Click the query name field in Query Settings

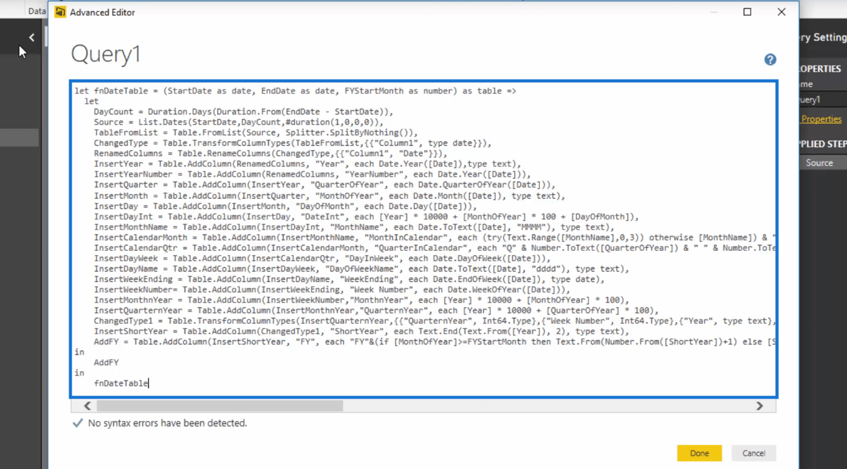point(823,100)
